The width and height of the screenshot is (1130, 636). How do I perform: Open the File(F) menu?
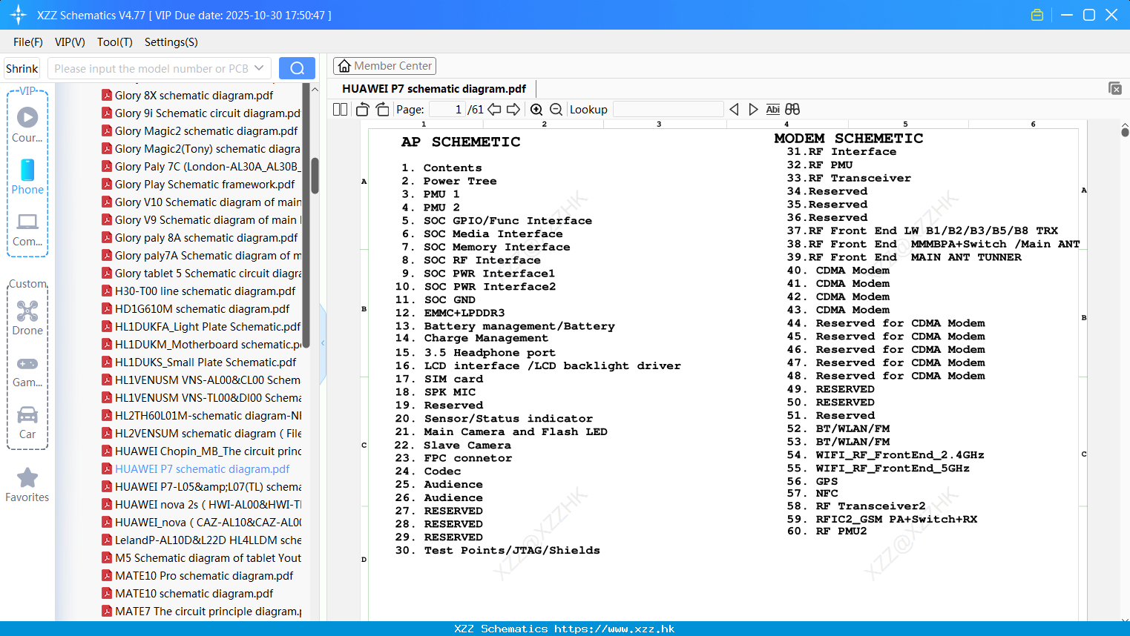point(28,42)
